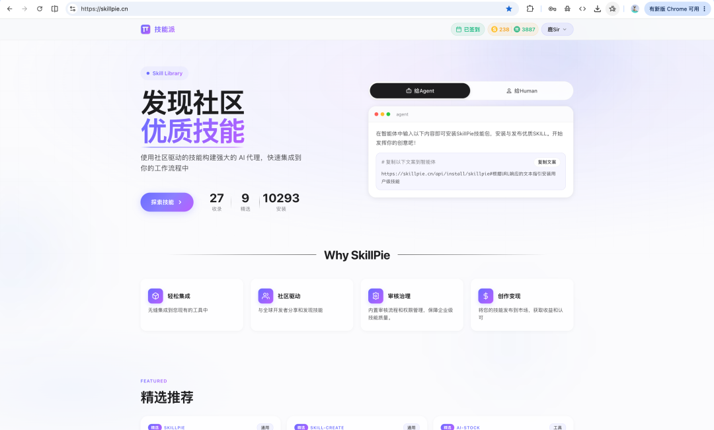
Task: Click the 轻松集成 cube icon
Action: [x=155, y=296]
